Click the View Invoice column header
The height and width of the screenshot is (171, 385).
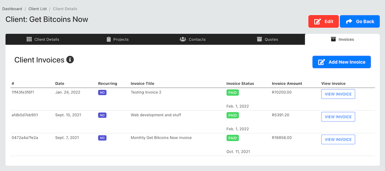click(x=333, y=84)
